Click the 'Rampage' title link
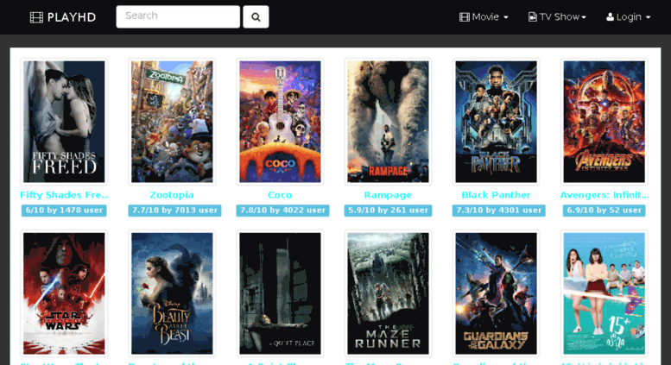 (388, 195)
